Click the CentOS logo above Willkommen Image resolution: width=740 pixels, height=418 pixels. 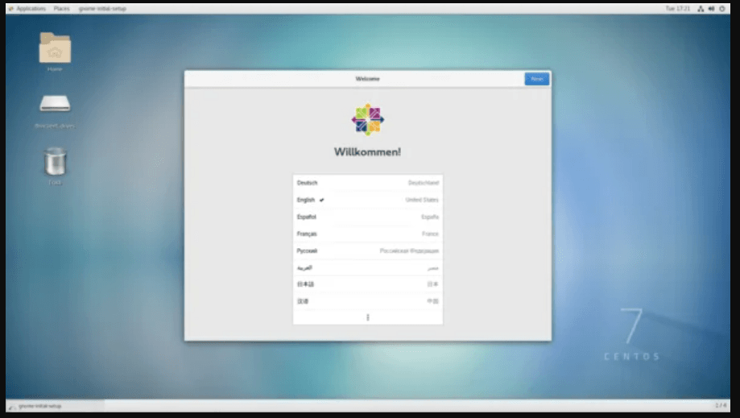coord(367,119)
